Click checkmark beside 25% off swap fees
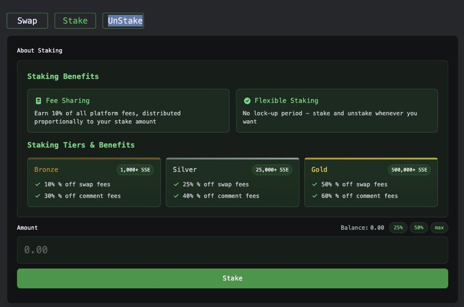 176,184
